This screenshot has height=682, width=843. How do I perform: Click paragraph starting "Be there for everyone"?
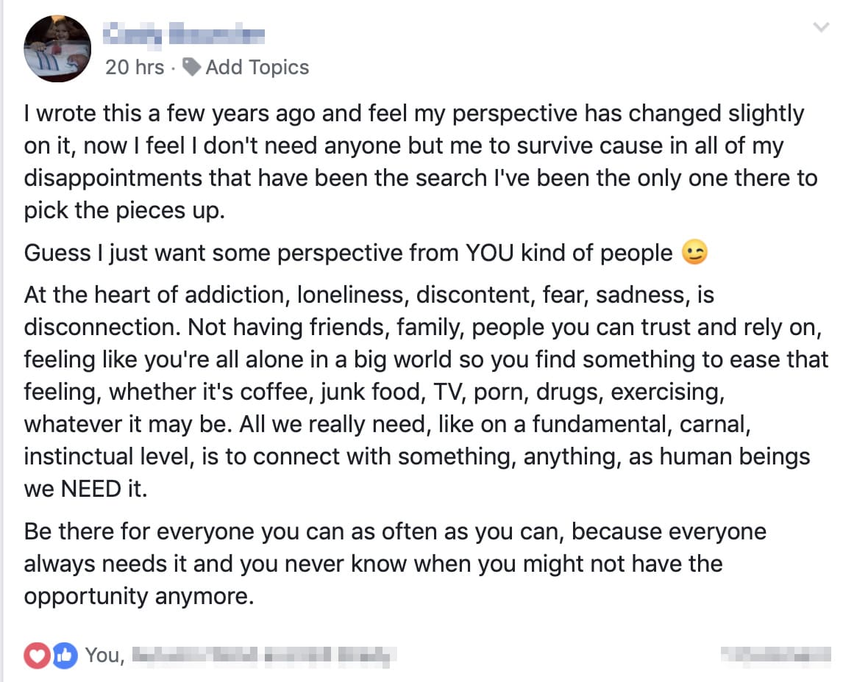[395, 564]
